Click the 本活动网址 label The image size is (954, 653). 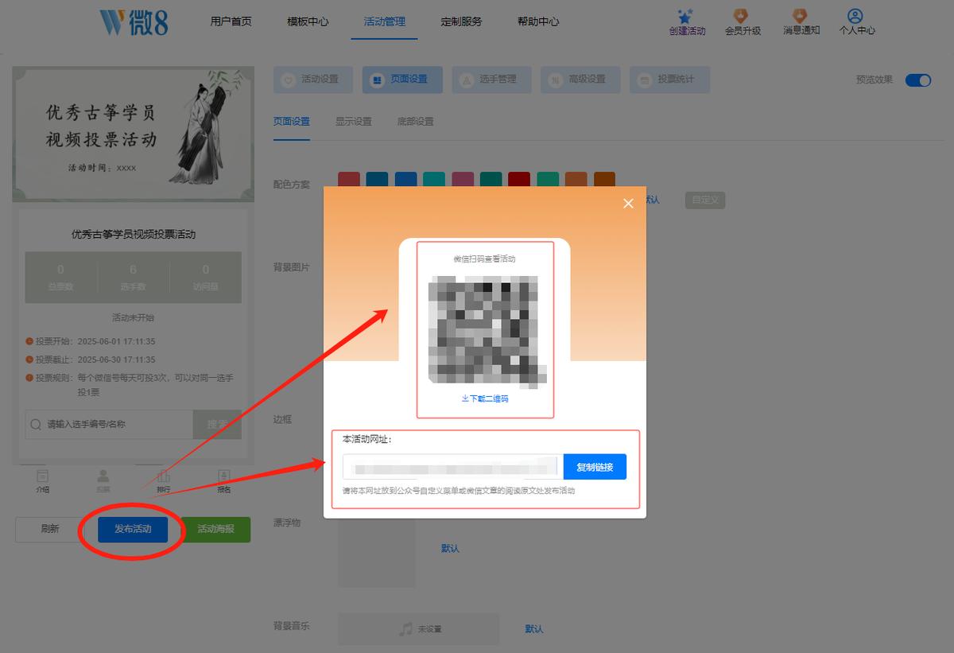(x=366, y=439)
